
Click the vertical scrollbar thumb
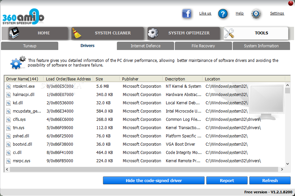click(x=287, y=90)
